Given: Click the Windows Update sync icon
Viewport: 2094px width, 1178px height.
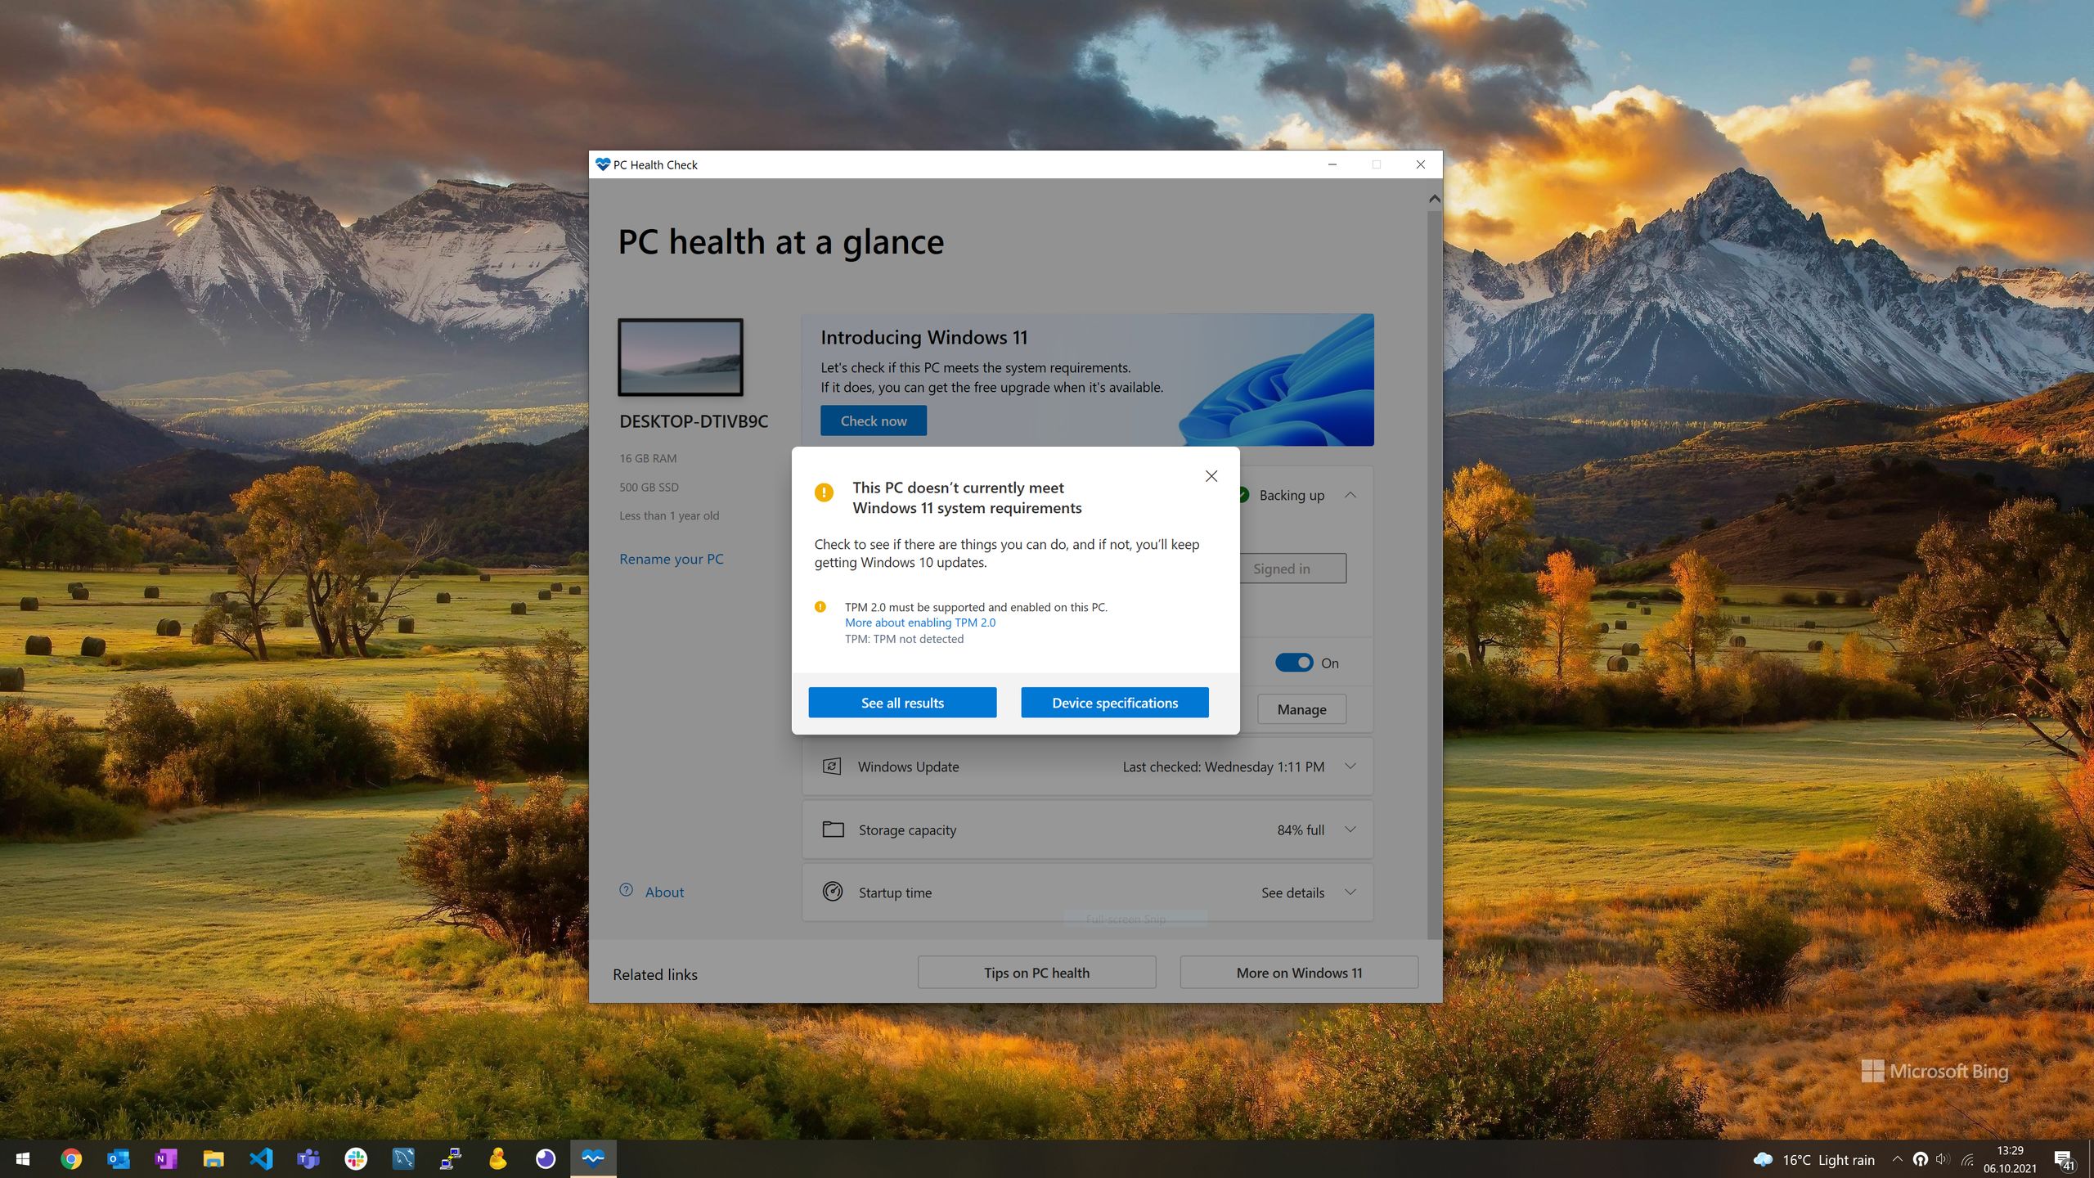Looking at the screenshot, I should click(832, 767).
